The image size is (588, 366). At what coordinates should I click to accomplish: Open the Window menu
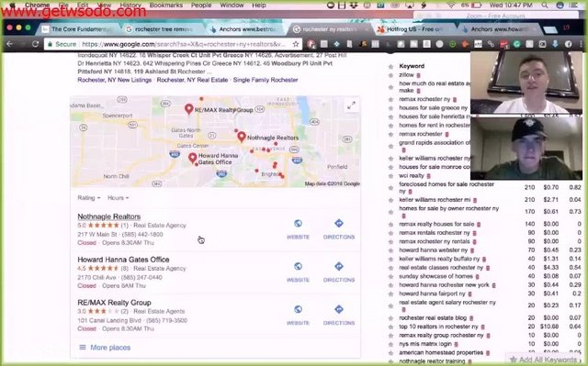[232, 5]
